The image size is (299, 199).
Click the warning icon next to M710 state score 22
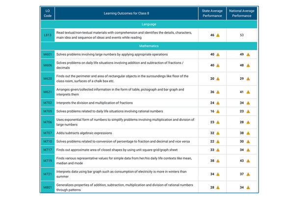218,141
